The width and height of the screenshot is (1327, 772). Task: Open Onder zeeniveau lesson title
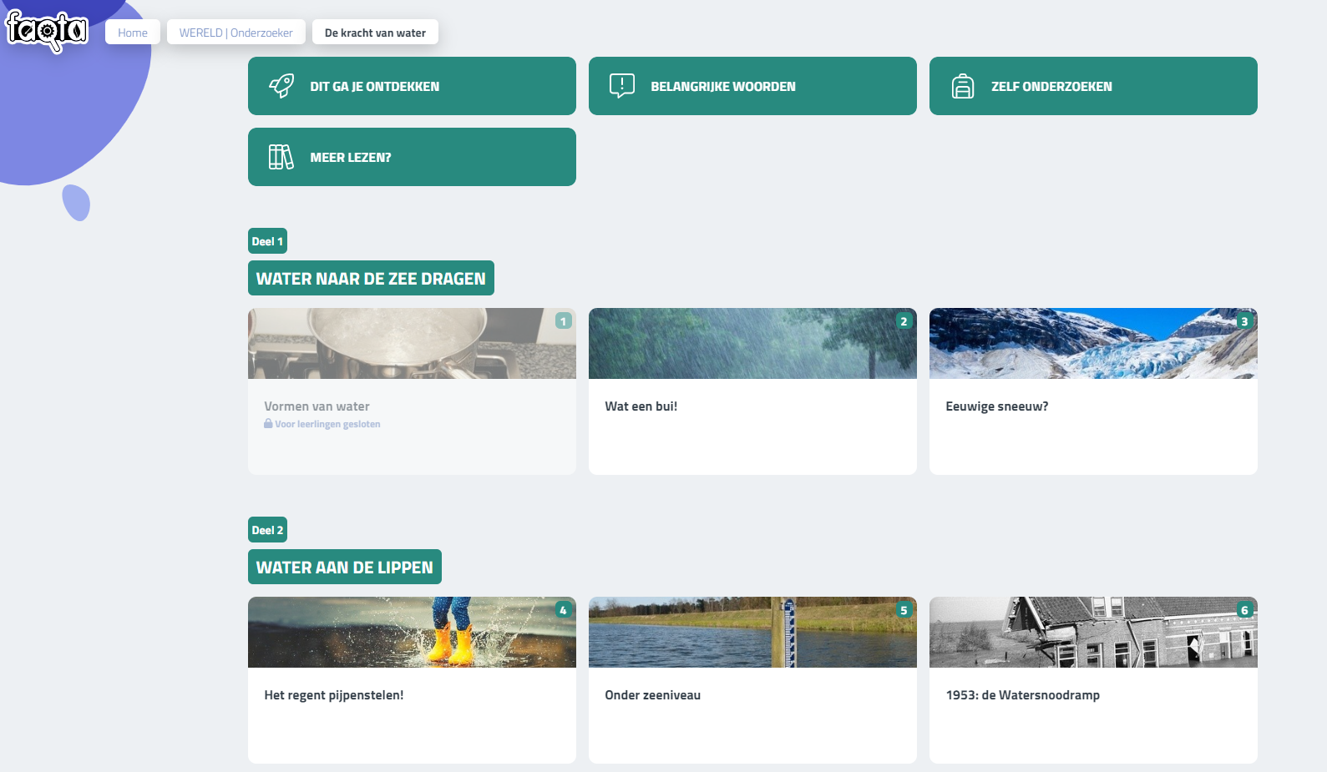(x=653, y=695)
